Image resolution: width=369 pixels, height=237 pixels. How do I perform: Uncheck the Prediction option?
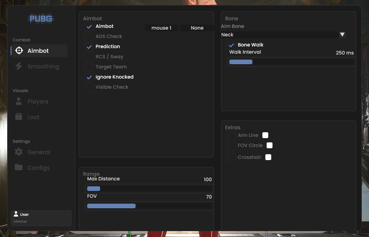coord(89,47)
